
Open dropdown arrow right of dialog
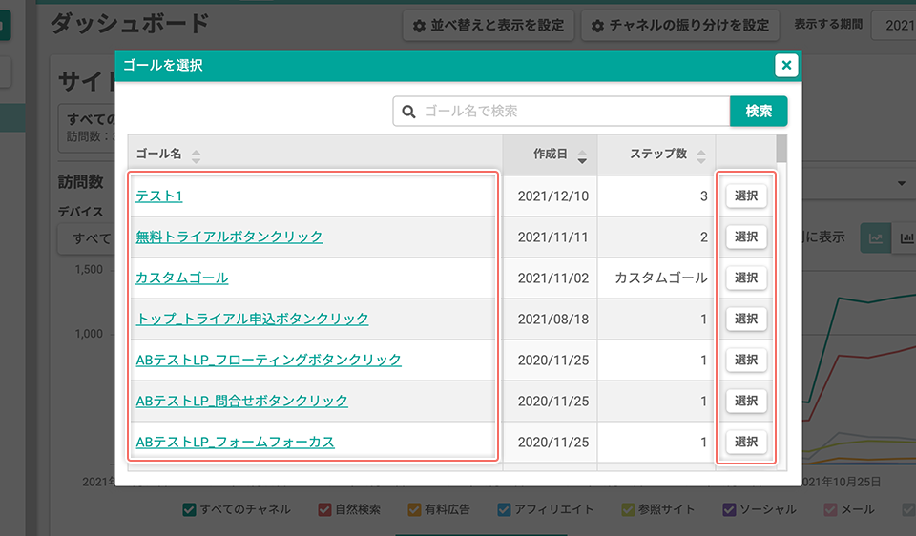click(x=902, y=183)
